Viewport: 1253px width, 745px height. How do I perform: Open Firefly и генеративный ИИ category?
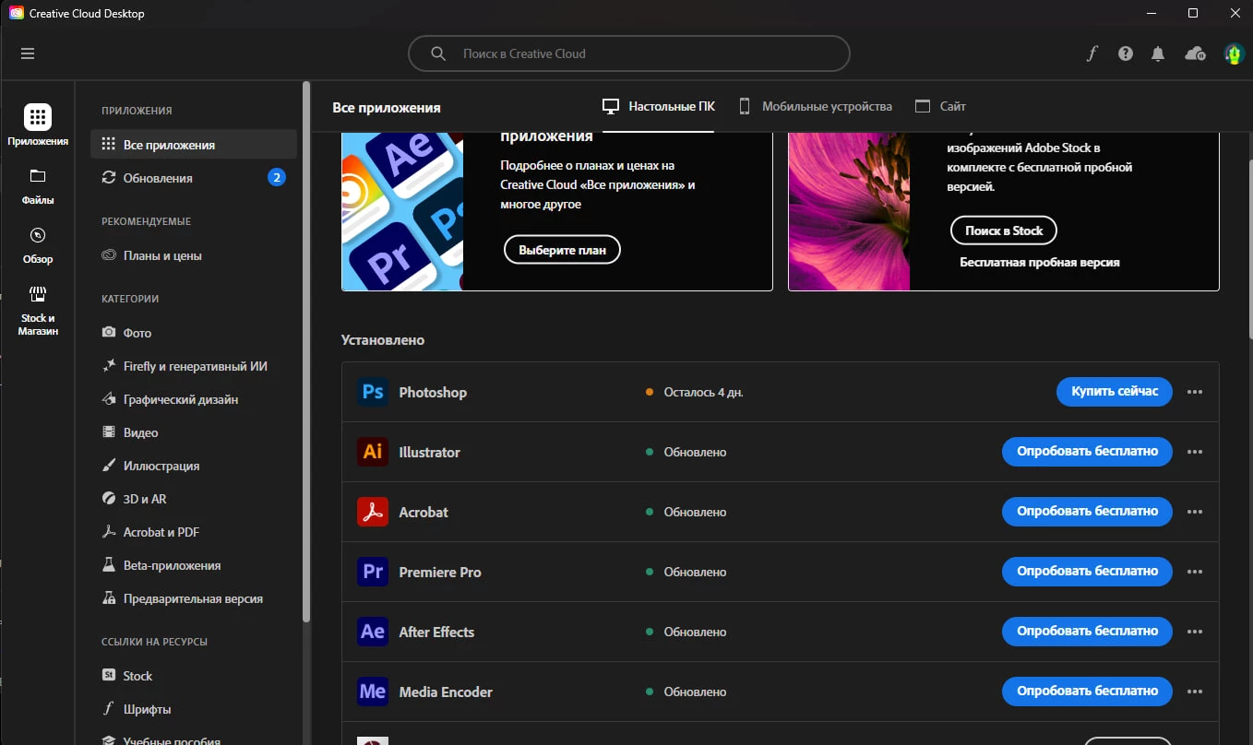click(194, 366)
